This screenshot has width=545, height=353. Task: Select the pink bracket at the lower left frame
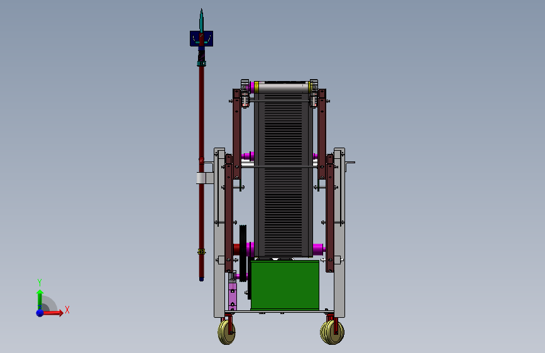click(233, 296)
